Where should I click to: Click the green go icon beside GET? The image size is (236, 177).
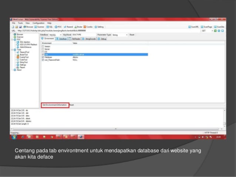click(215, 31)
